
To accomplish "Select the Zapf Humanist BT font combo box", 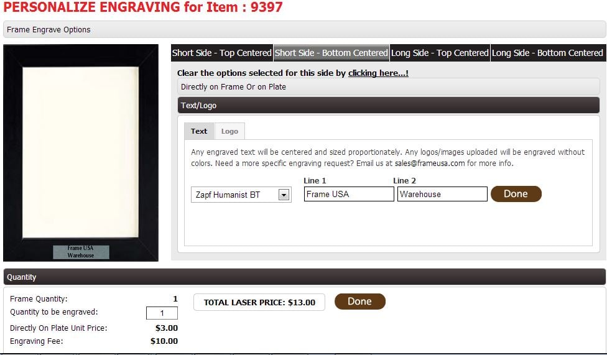I will pyautogui.click(x=241, y=195).
